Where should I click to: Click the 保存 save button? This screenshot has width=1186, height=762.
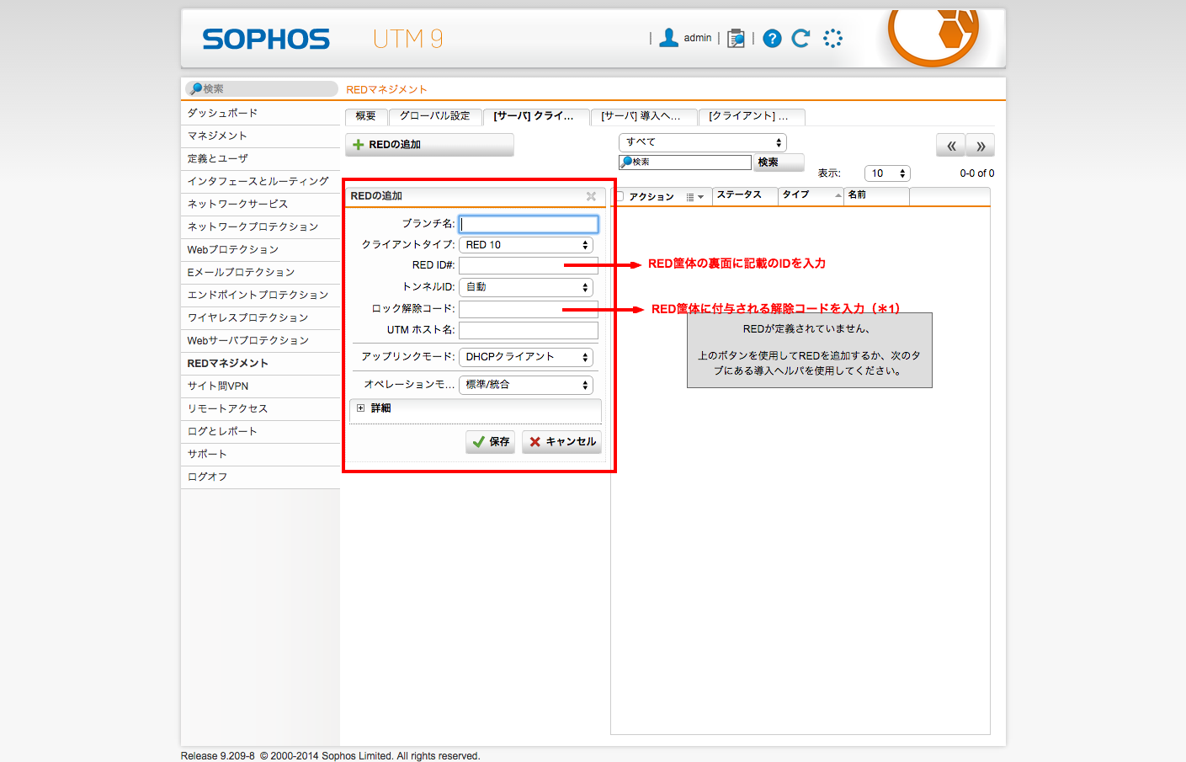point(490,442)
